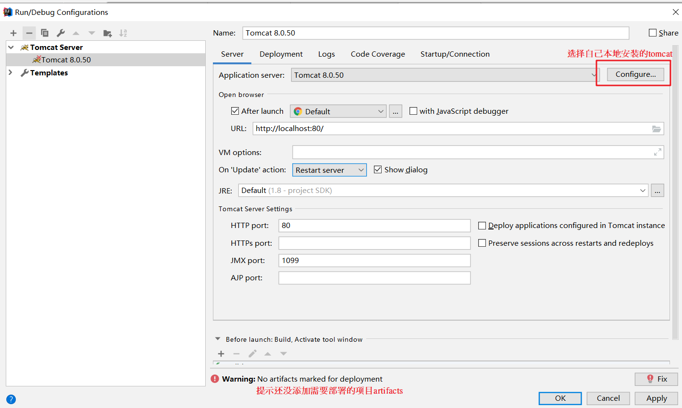Copy configuration using the duplicate icon
682x408 pixels.
coord(45,33)
